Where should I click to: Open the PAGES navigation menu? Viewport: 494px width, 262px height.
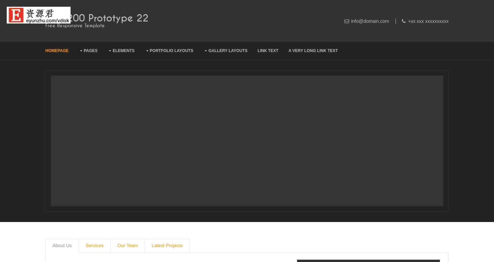point(90,51)
